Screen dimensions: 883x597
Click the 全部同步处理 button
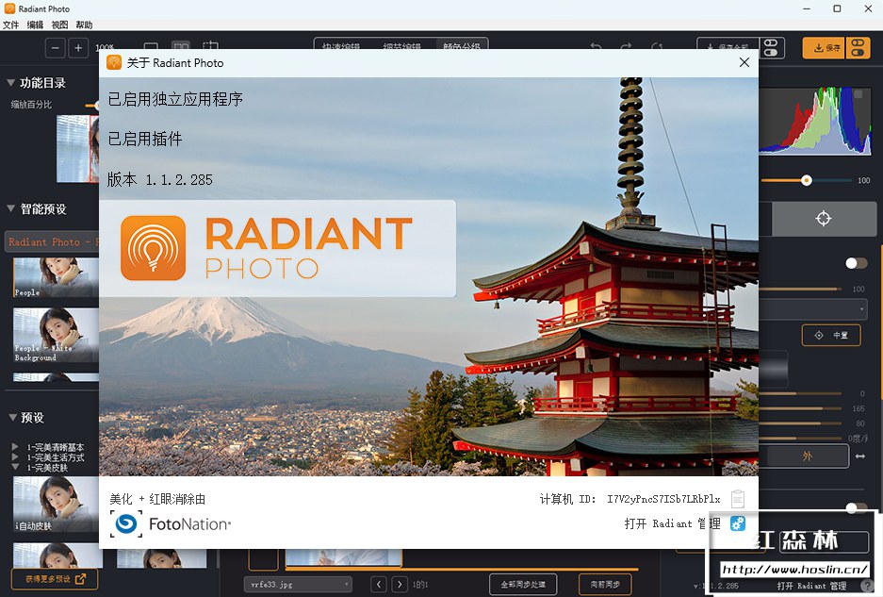(x=523, y=585)
